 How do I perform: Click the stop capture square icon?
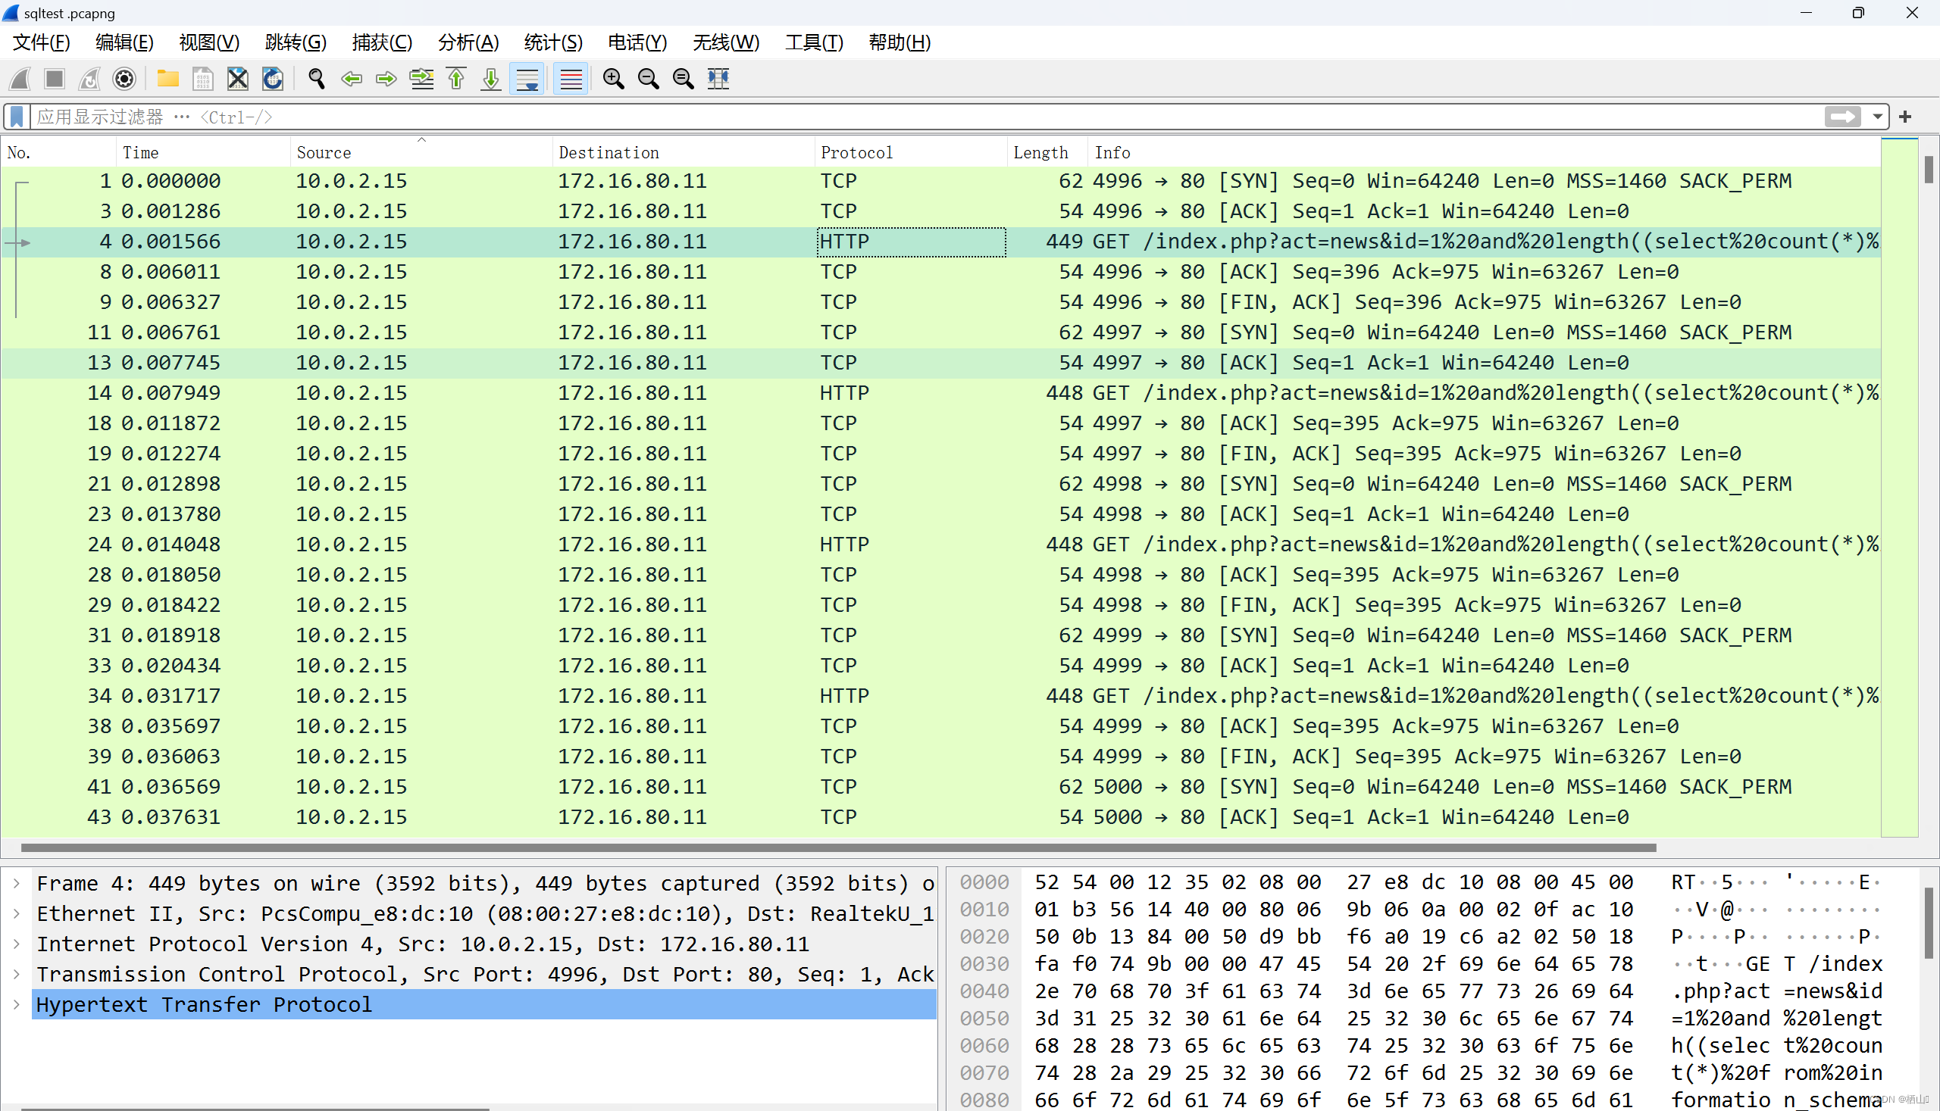(55, 79)
